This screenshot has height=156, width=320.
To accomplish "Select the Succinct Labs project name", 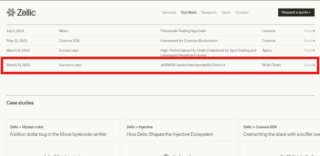I will click(70, 65).
